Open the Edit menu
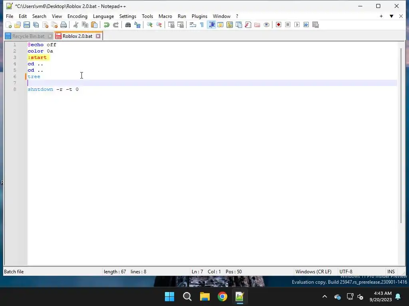This screenshot has width=409, height=306. pos(23,16)
